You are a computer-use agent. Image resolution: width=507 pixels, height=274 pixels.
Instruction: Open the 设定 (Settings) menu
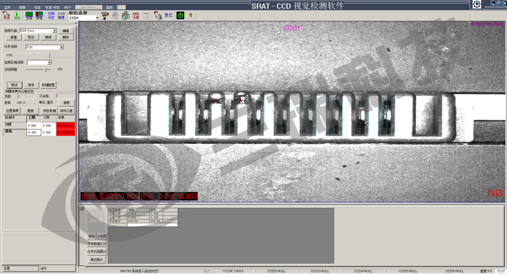point(38,7)
